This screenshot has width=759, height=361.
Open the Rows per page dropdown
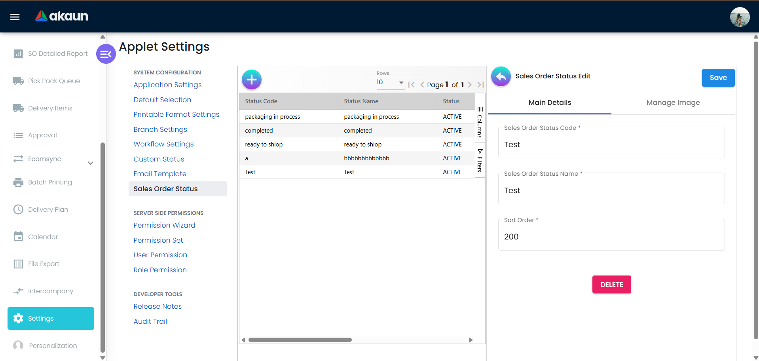pos(390,82)
